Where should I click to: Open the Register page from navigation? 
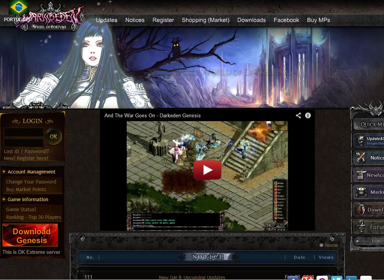click(163, 20)
